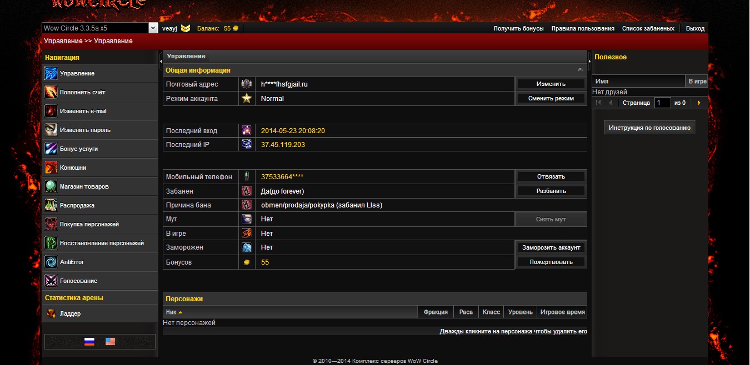Sort characters by Раса column
This screenshot has width=750, height=365.
(x=466, y=312)
